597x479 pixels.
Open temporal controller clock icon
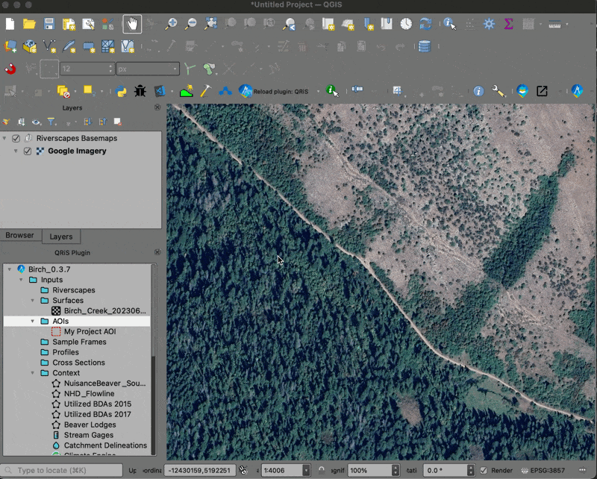click(x=406, y=24)
